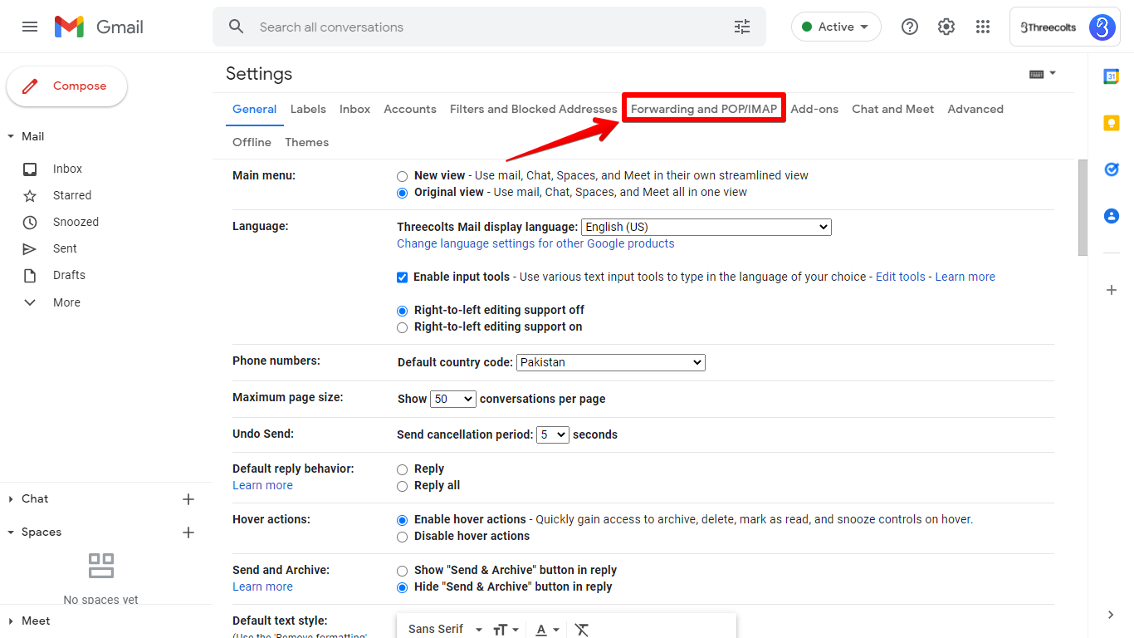Screen dimensions: 1134x638
Task: Click the search magnifier icon
Action: pyautogui.click(x=237, y=27)
